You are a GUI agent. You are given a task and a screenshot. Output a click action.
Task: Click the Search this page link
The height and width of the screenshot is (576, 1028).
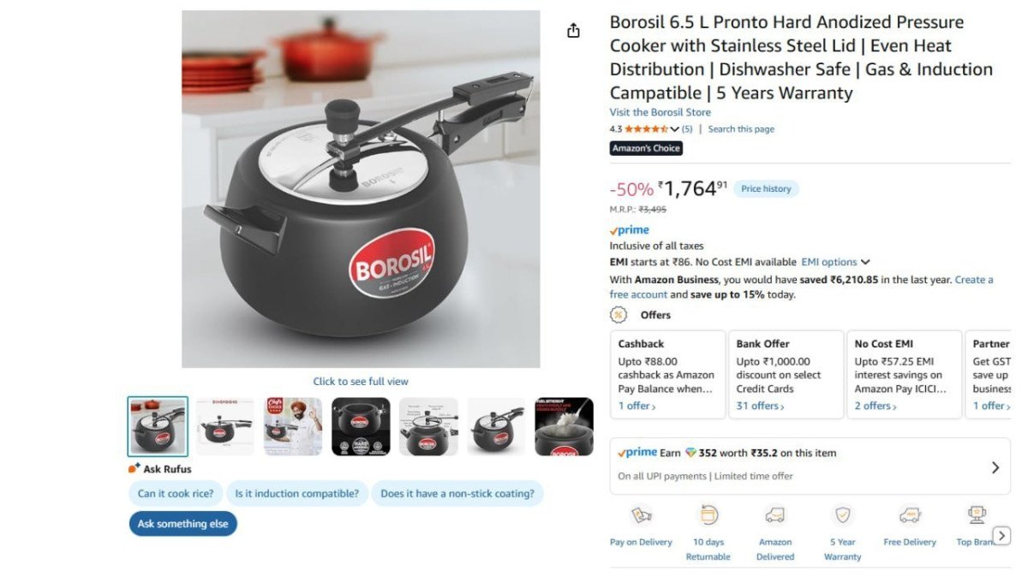click(x=741, y=129)
